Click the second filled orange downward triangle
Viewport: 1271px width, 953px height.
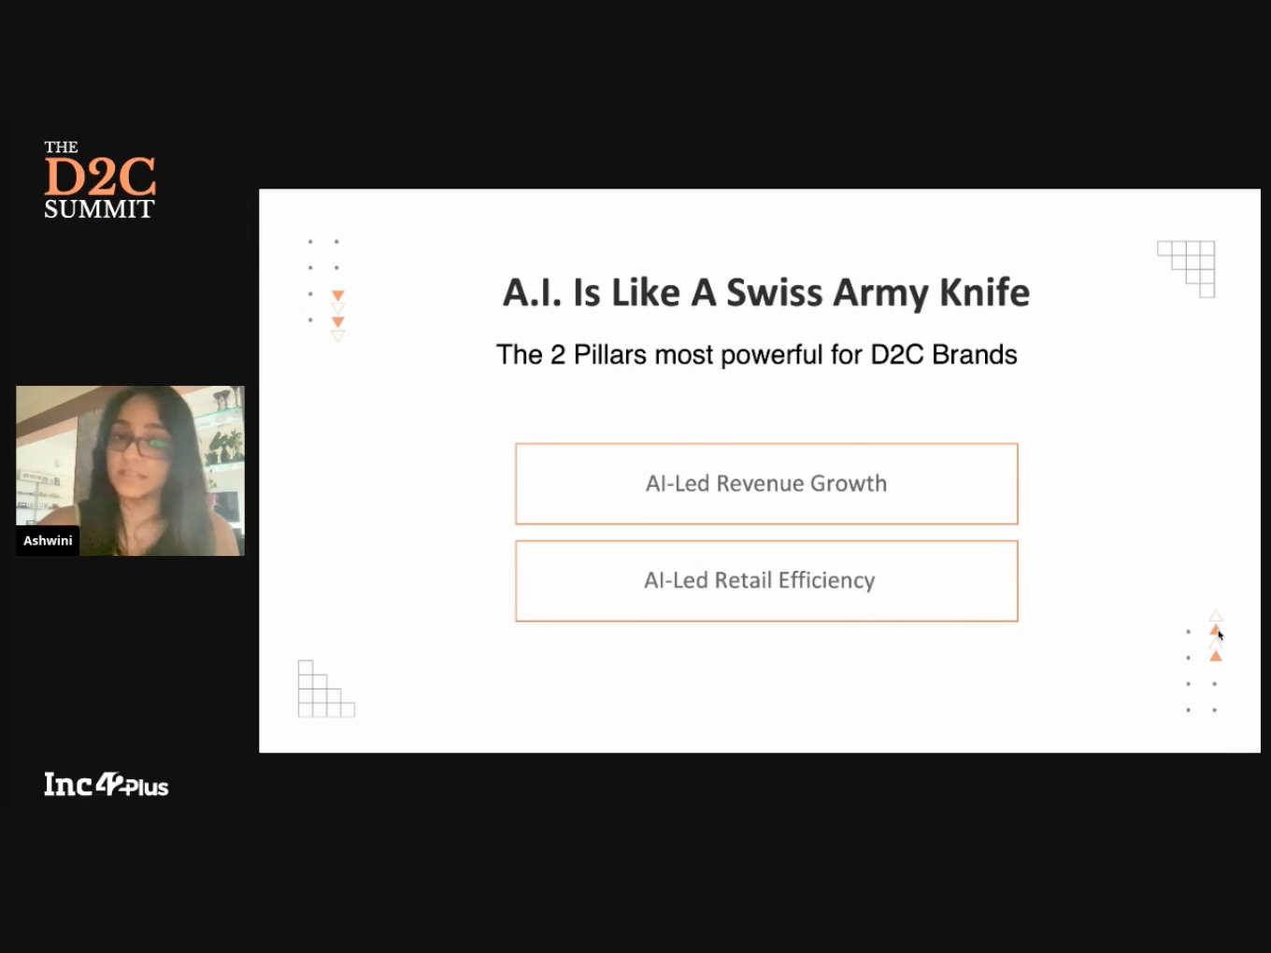[338, 321]
